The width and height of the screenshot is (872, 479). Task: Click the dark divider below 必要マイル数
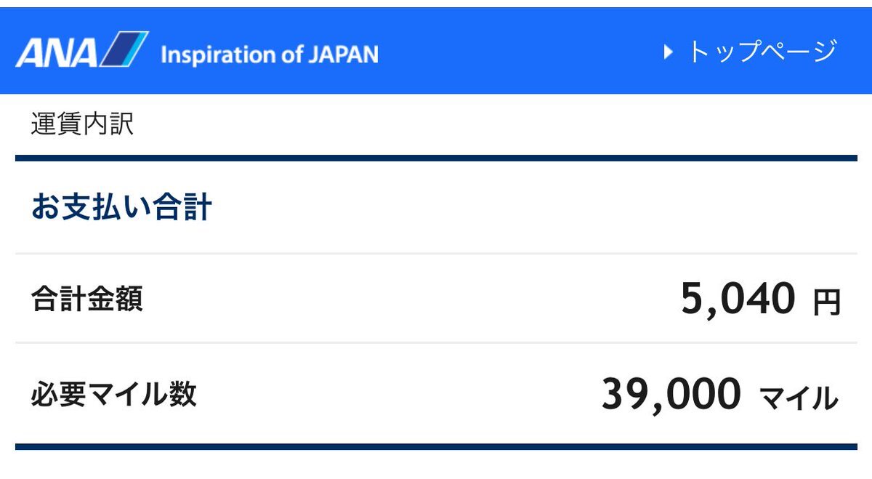[x=436, y=446]
